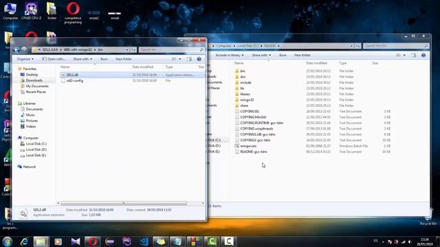
Task: Open PhpStorm from the taskbar
Action: [126, 242]
